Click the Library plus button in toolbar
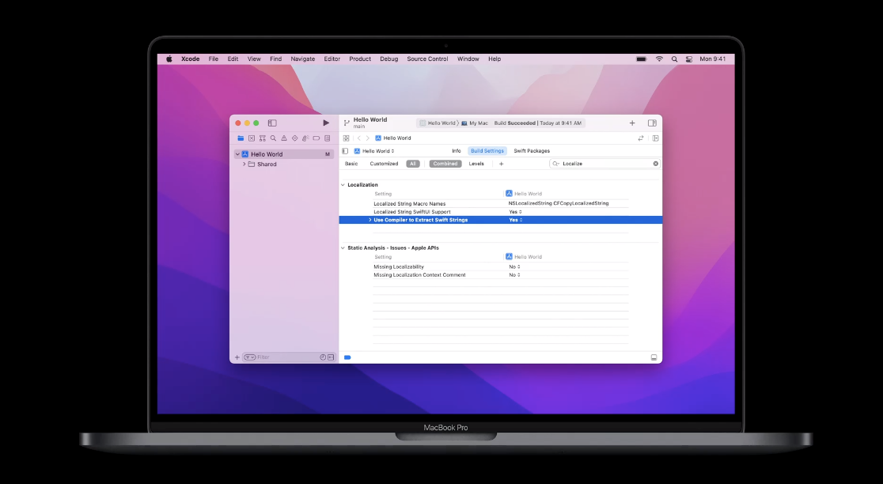This screenshot has width=883, height=484. coord(632,123)
